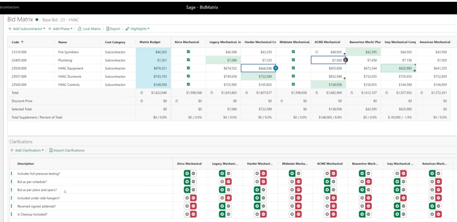Sort by the Code column header
Image resolution: width=457 pixels, height=222 pixels.
18,42
